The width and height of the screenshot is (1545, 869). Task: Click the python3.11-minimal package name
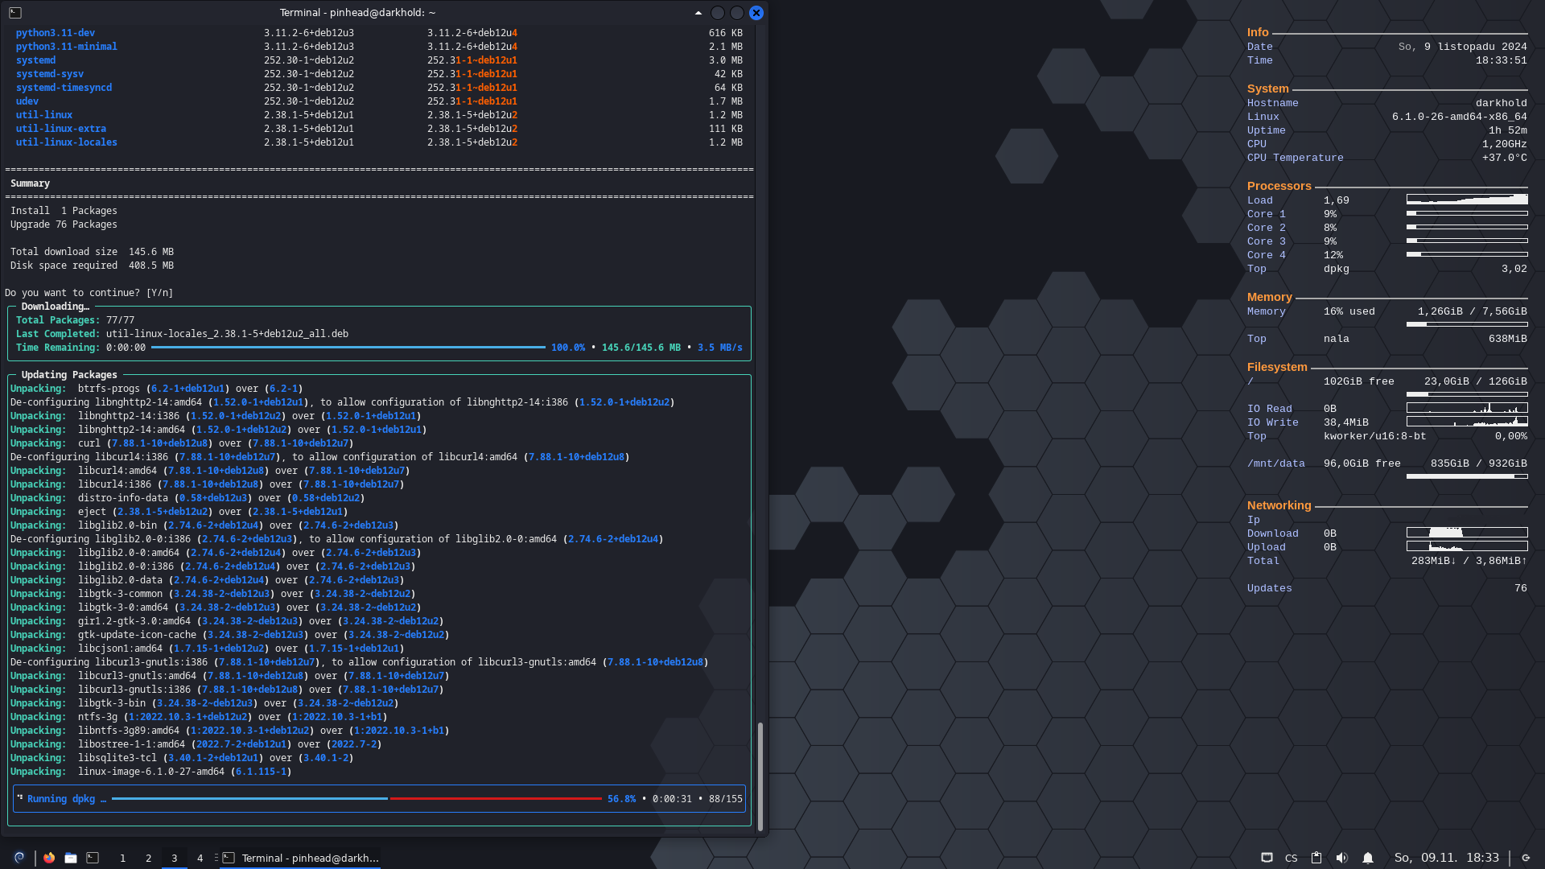pyautogui.click(x=67, y=47)
